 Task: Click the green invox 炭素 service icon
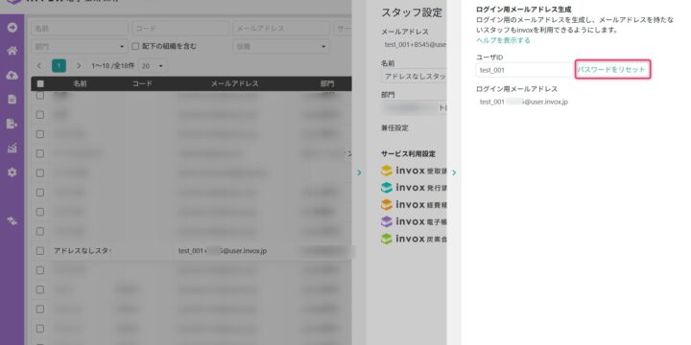pos(387,239)
